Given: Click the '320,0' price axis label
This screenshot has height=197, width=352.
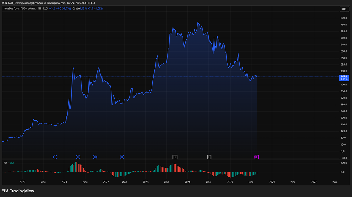Looking at the screenshot, I should 344,98.
